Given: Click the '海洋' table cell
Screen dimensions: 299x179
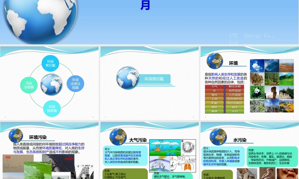Looking at the screenshot, I should tap(214, 95).
